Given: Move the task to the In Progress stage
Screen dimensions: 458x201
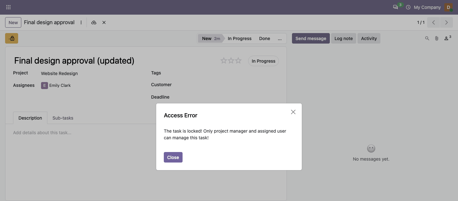Looking at the screenshot, I should [x=239, y=38].
